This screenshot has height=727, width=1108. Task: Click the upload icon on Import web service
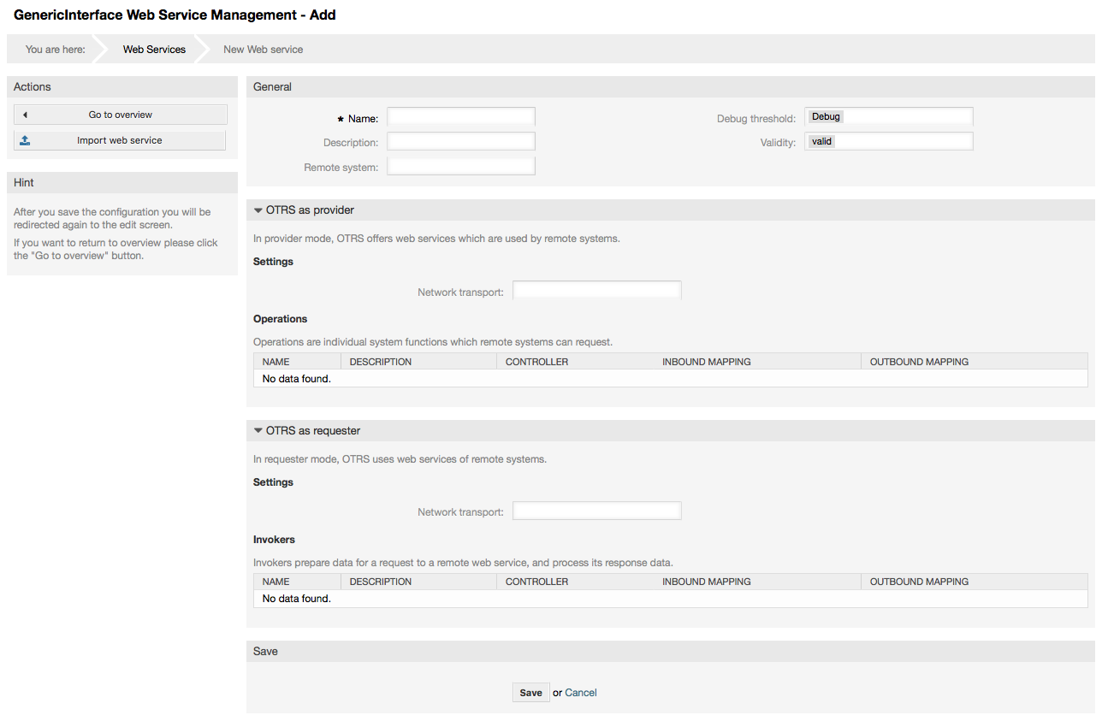[x=26, y=140]
